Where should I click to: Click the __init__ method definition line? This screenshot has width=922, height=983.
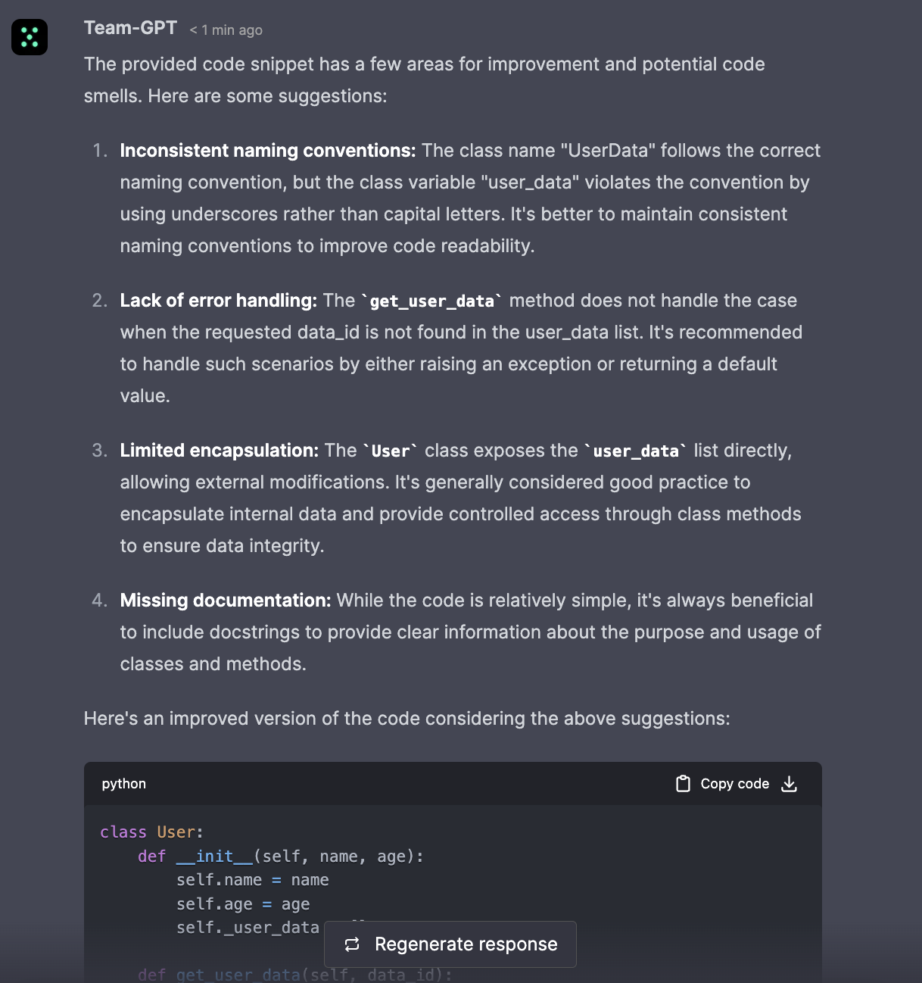coord(280,857)
